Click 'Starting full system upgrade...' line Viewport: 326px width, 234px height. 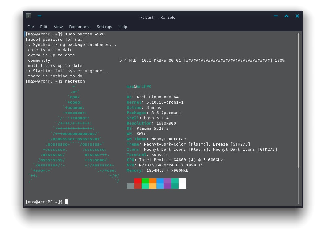(x=67, y=71)
